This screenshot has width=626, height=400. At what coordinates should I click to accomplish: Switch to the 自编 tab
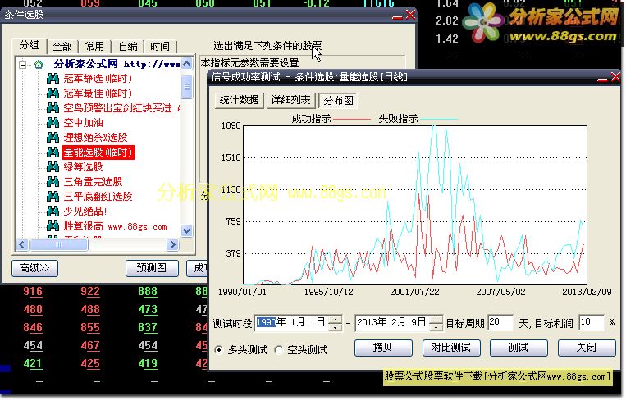click(128, 46)
